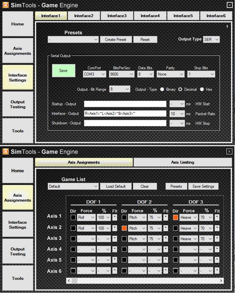
Task: Click Home in the upper window sidebar
Action: point(17,24)
